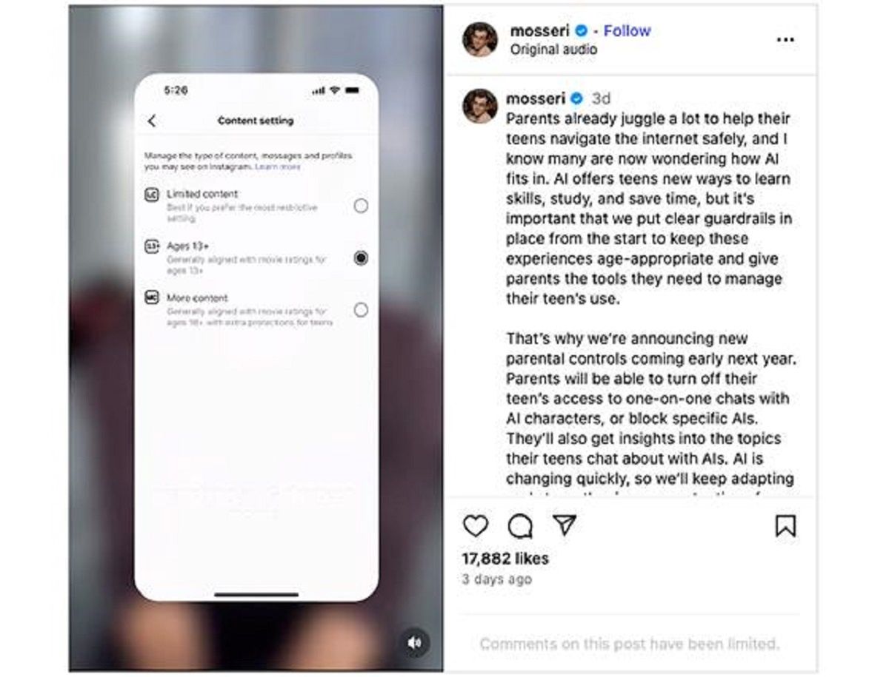Click mosseri avatar beside the caption
The image size is (889, 677).
[x=480, y=106]
